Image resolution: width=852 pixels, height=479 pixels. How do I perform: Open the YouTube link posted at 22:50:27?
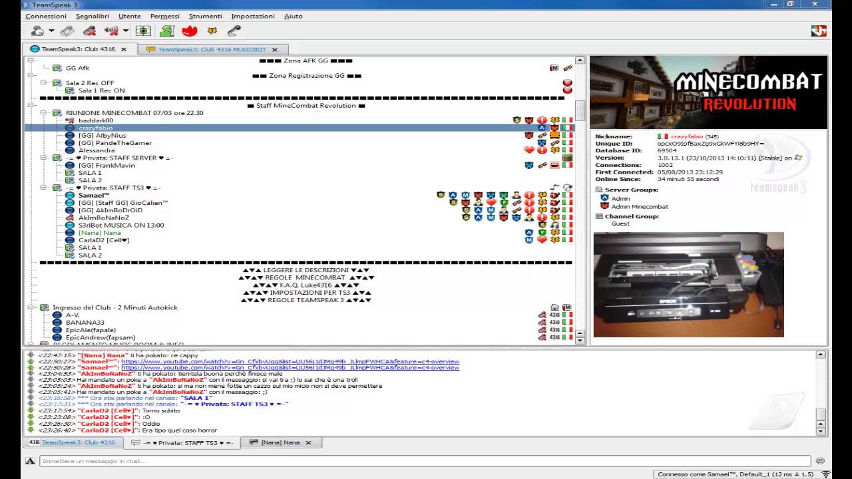click(290, 361)
